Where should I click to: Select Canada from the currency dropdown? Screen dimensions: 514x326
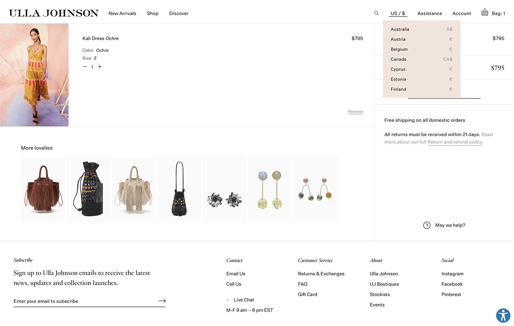click(x=398, y=59)
